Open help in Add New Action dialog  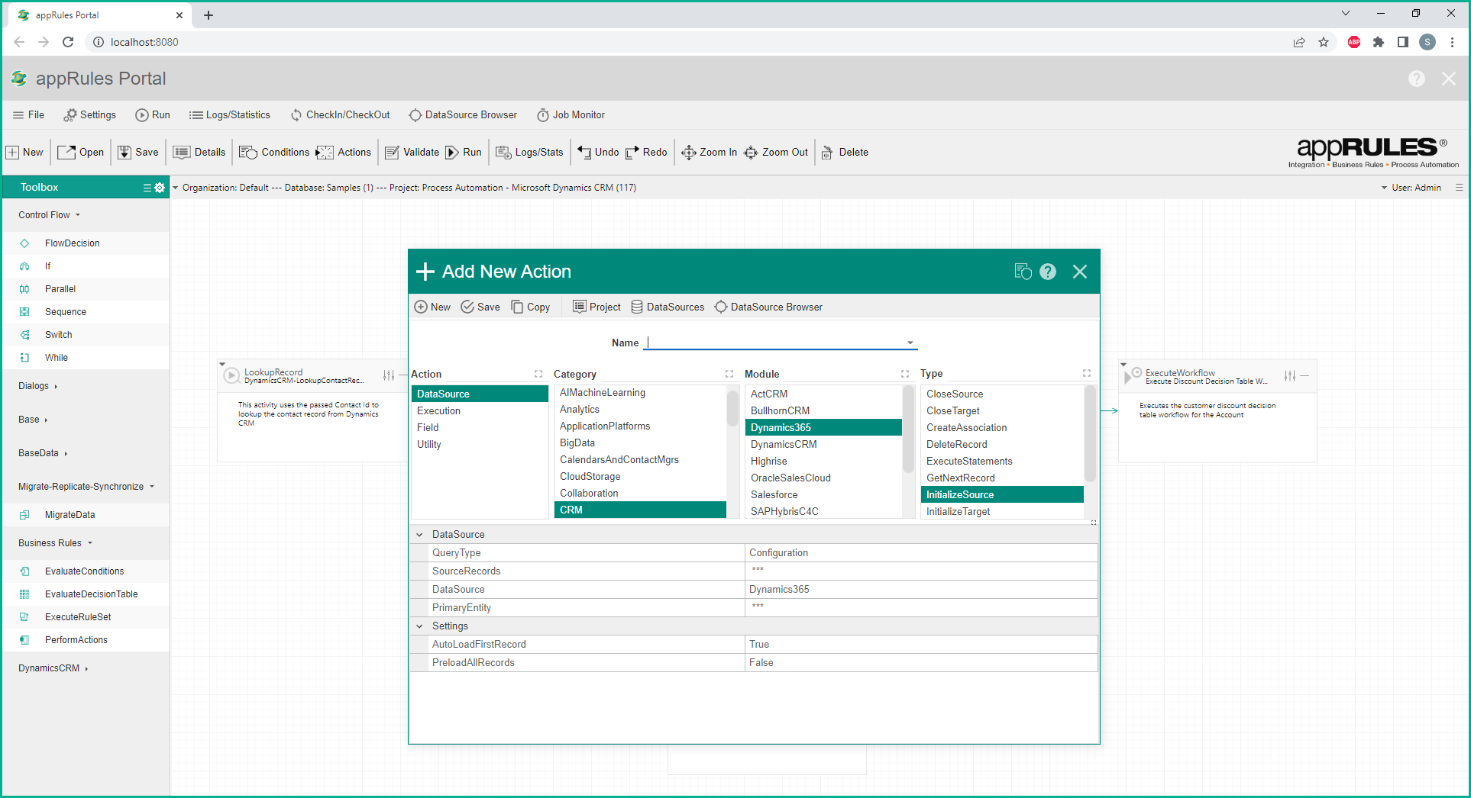click(1048, 272)
